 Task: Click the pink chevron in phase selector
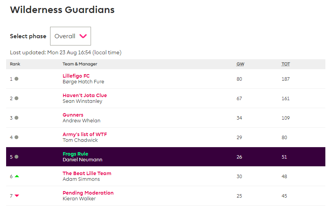pos(83,36)
